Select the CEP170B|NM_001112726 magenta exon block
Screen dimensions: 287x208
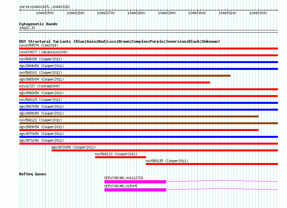[135, 182]
